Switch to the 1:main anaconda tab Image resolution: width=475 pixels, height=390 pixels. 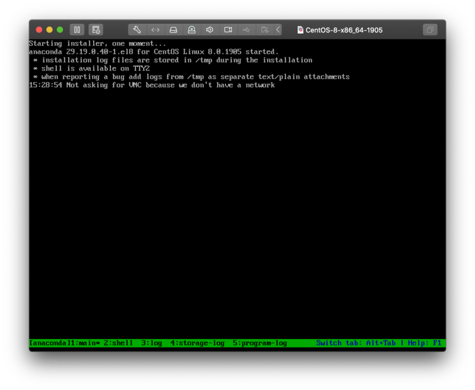tap(85, 343)
